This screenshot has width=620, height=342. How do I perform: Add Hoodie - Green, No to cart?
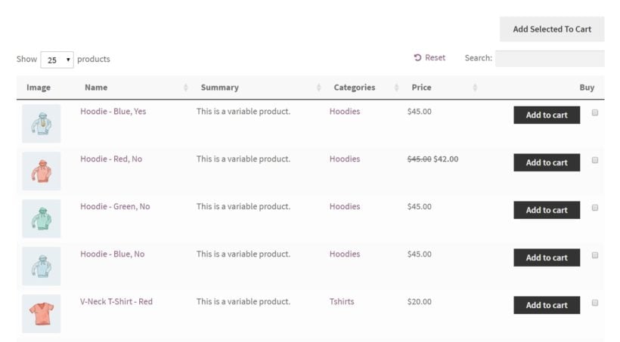(x=547, y=210)
